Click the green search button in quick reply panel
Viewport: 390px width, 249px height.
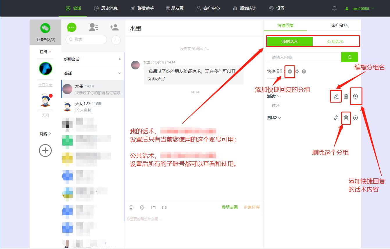point(350,57)
